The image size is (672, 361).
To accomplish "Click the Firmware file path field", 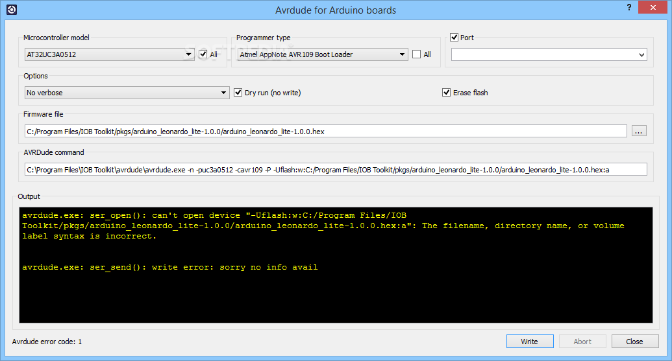I will [326, 132].
